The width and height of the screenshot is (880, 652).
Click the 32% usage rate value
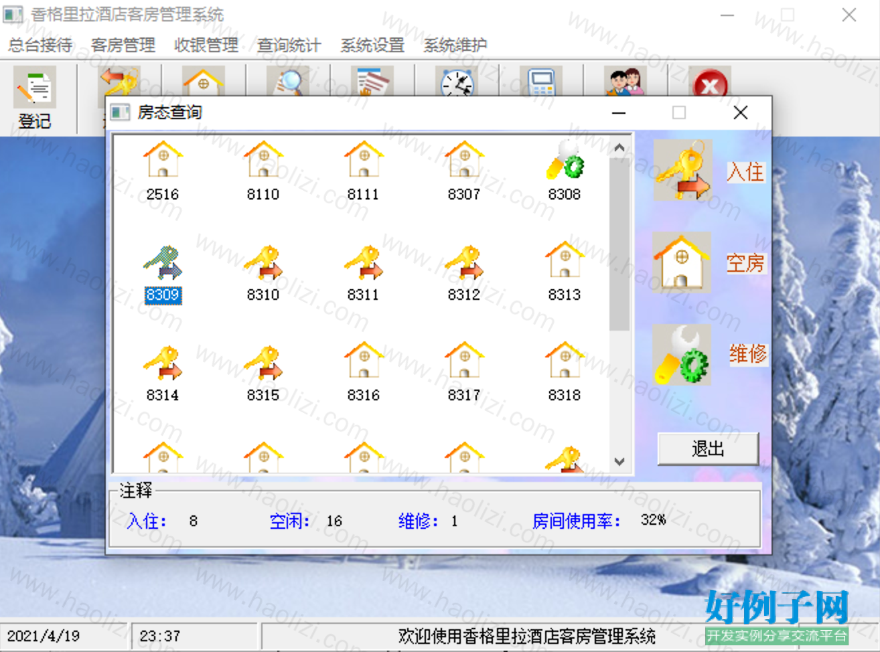click(653, 520)
